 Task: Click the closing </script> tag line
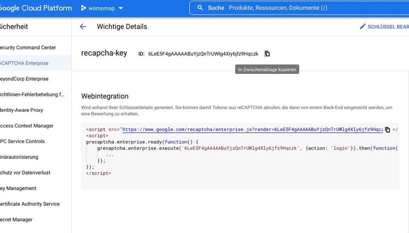99,173
